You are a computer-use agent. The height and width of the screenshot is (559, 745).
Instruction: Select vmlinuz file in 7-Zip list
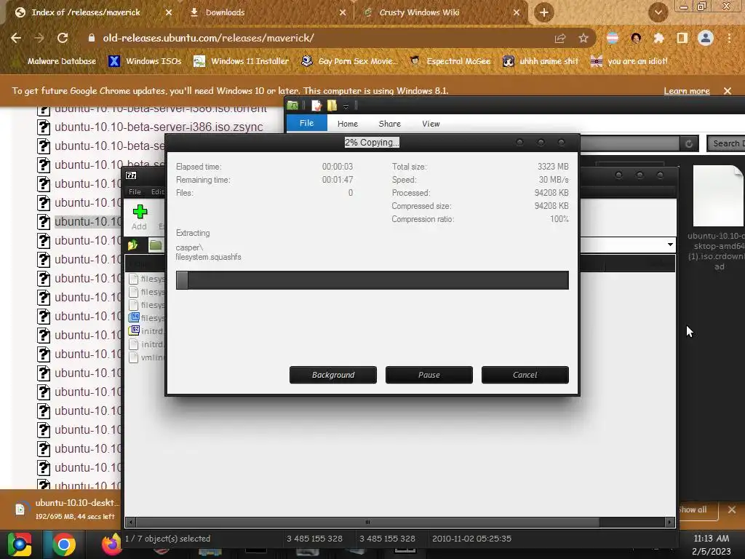(146, 357)
